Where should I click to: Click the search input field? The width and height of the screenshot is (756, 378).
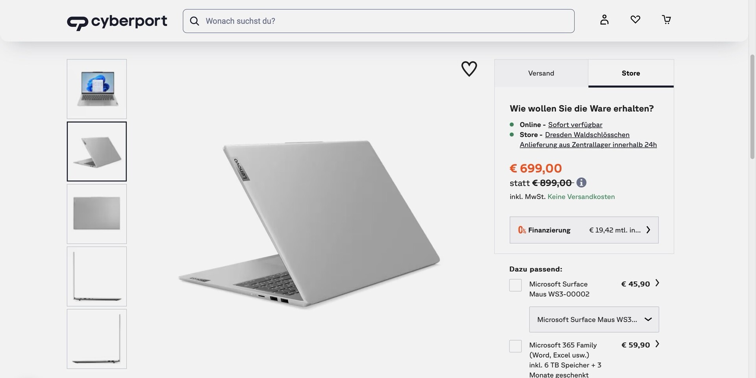(386, 21)
